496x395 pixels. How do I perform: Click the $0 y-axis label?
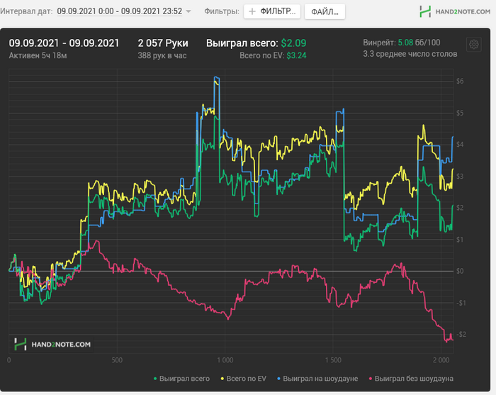[x=460, y=271]
